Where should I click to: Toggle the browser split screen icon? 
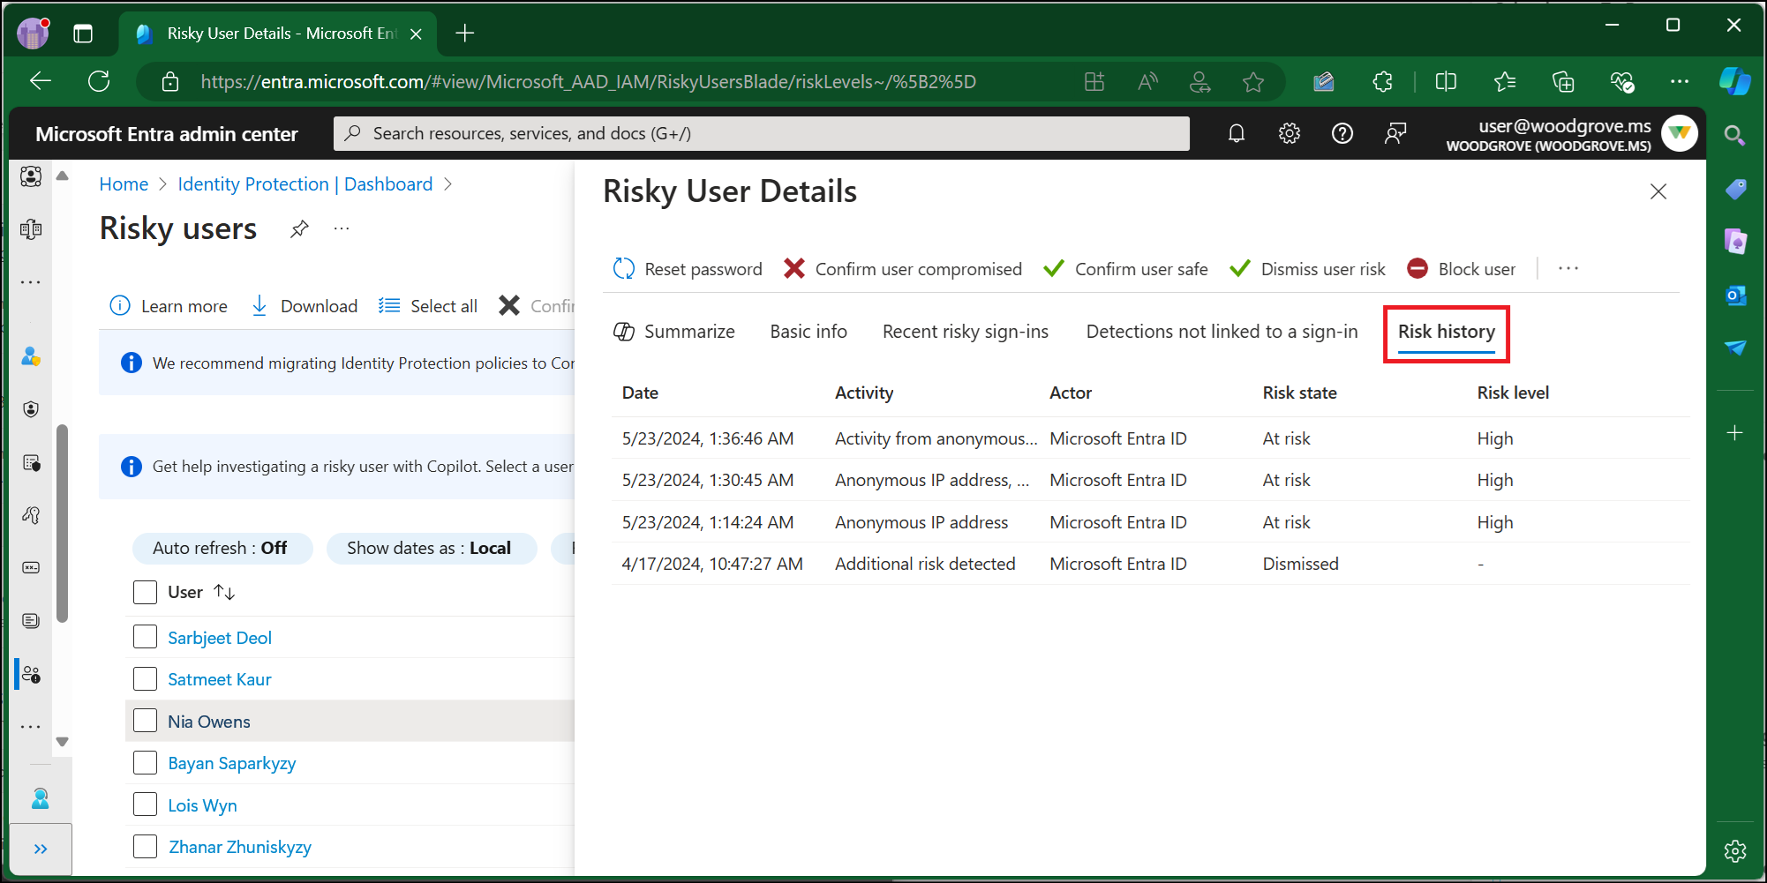pyautogui.click(x=1446, y=82)
